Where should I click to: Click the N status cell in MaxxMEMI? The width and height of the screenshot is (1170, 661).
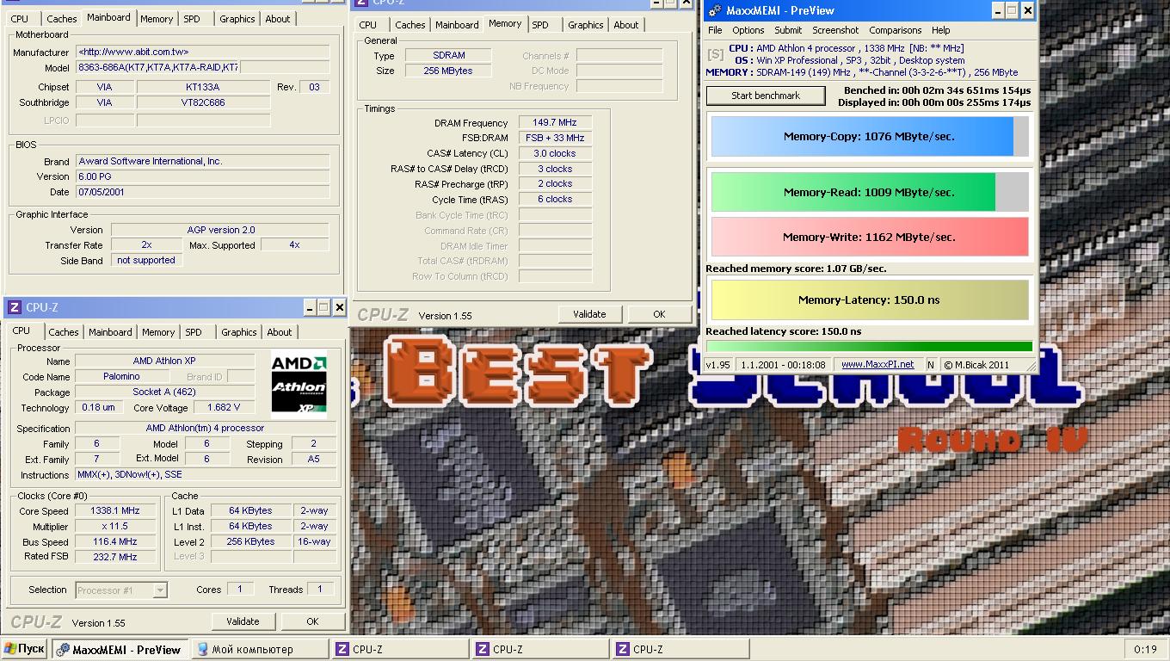(931, 364)
